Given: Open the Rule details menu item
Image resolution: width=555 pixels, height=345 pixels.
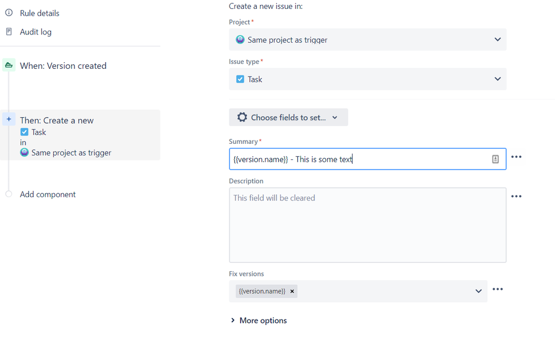Looking at the screenshot, I should pos(39,13).
